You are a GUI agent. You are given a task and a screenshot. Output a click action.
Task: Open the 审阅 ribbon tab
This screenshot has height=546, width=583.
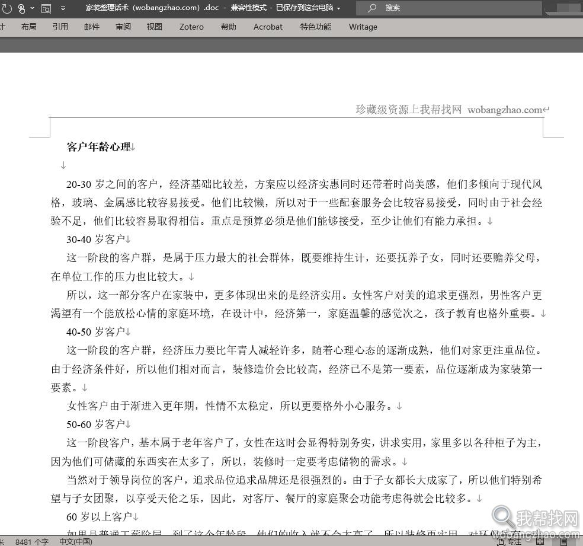click(123, 27)
